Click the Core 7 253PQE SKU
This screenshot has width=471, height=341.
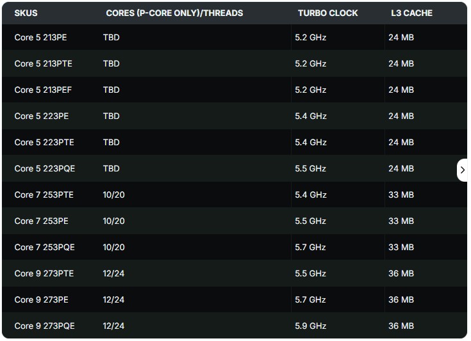tap(44, 248)
